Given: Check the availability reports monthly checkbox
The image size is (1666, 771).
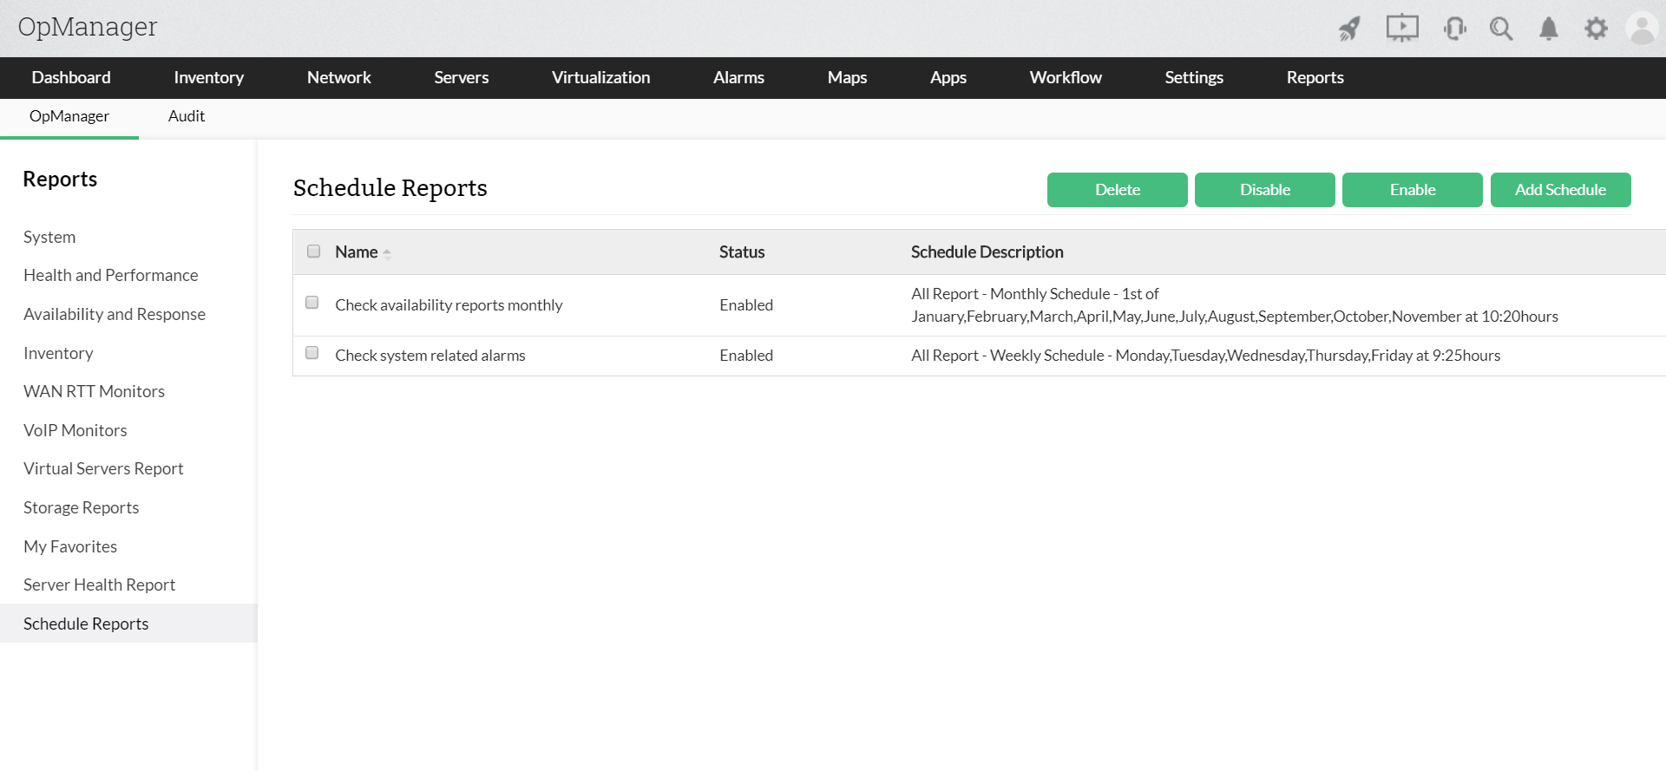Looking at the screenshot, I should pos(312,303).
